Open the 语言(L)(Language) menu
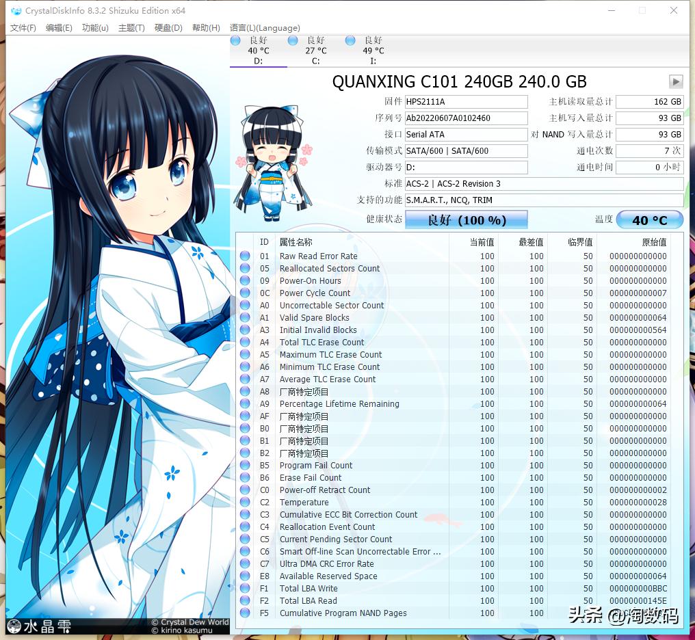 point(265,28)
